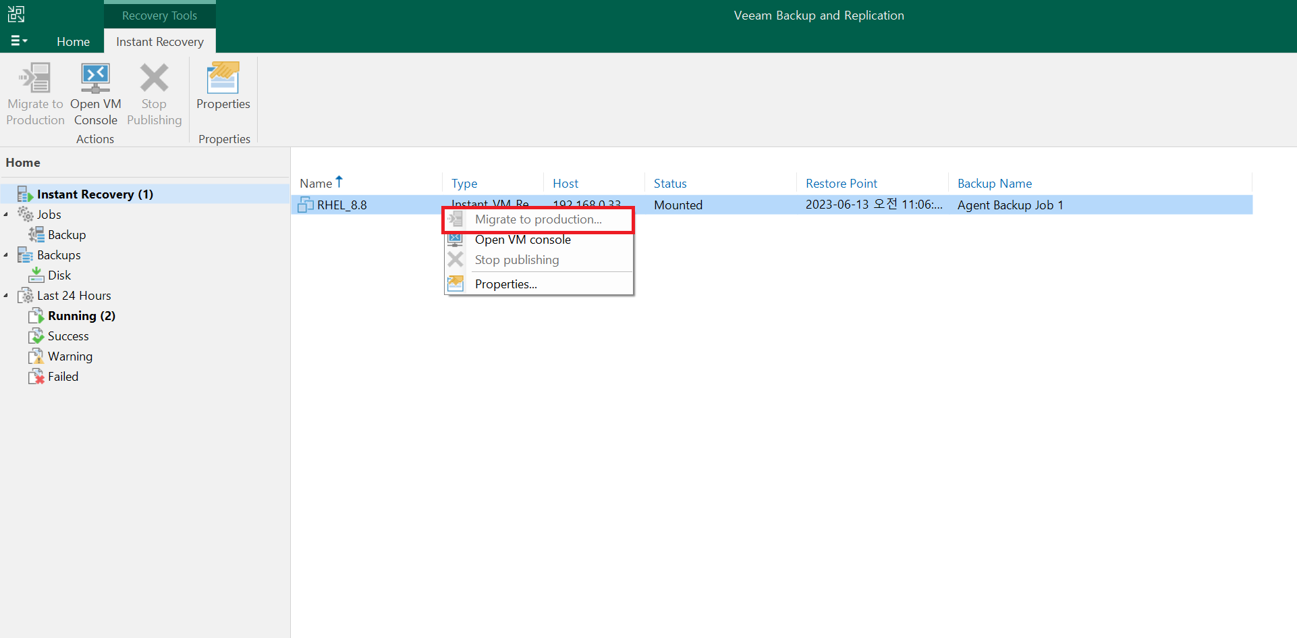This screenshot has width=1297, height=638.
Task: Select the RHEL_8.8 row name
Action: click(x=342, y=205)
